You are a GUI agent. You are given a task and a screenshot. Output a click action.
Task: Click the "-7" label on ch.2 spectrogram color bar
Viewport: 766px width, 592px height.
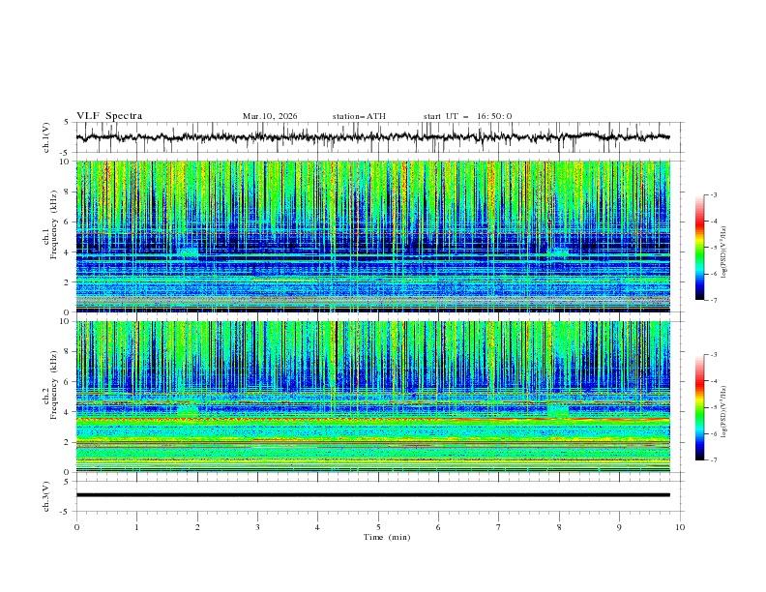[x=713, y=460]
